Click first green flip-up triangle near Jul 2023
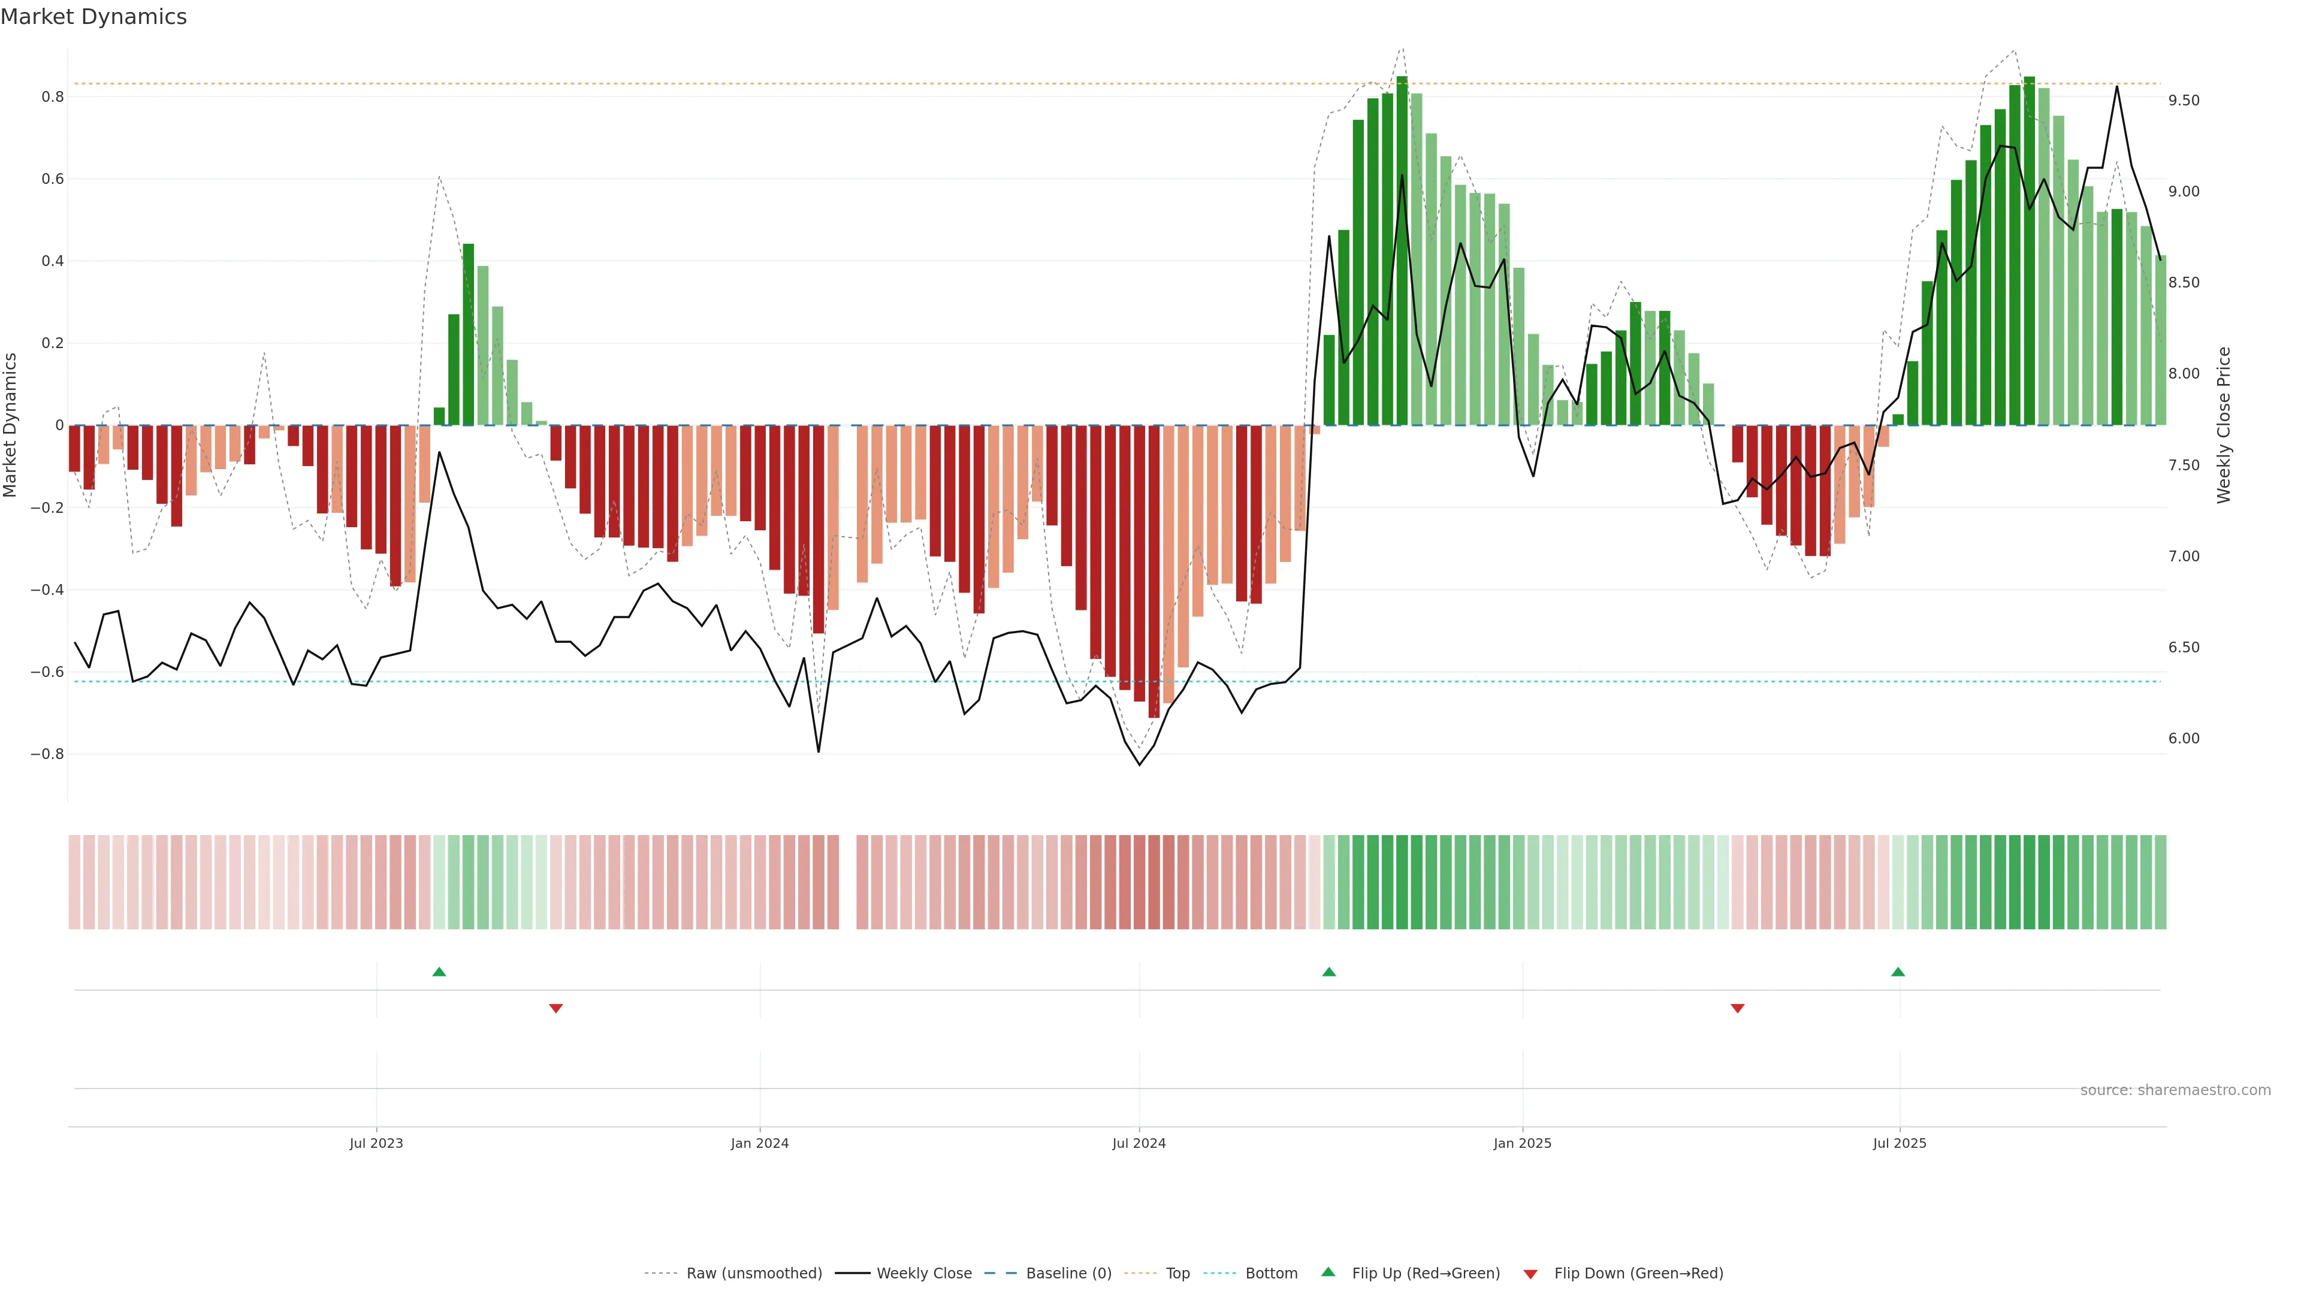The height and width of the screenshot is (1294, 2301). pyautogui.click(x=439, y=972)
